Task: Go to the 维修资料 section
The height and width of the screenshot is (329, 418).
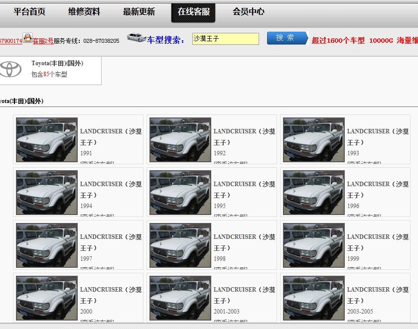Action: click(x=84, y=12)
